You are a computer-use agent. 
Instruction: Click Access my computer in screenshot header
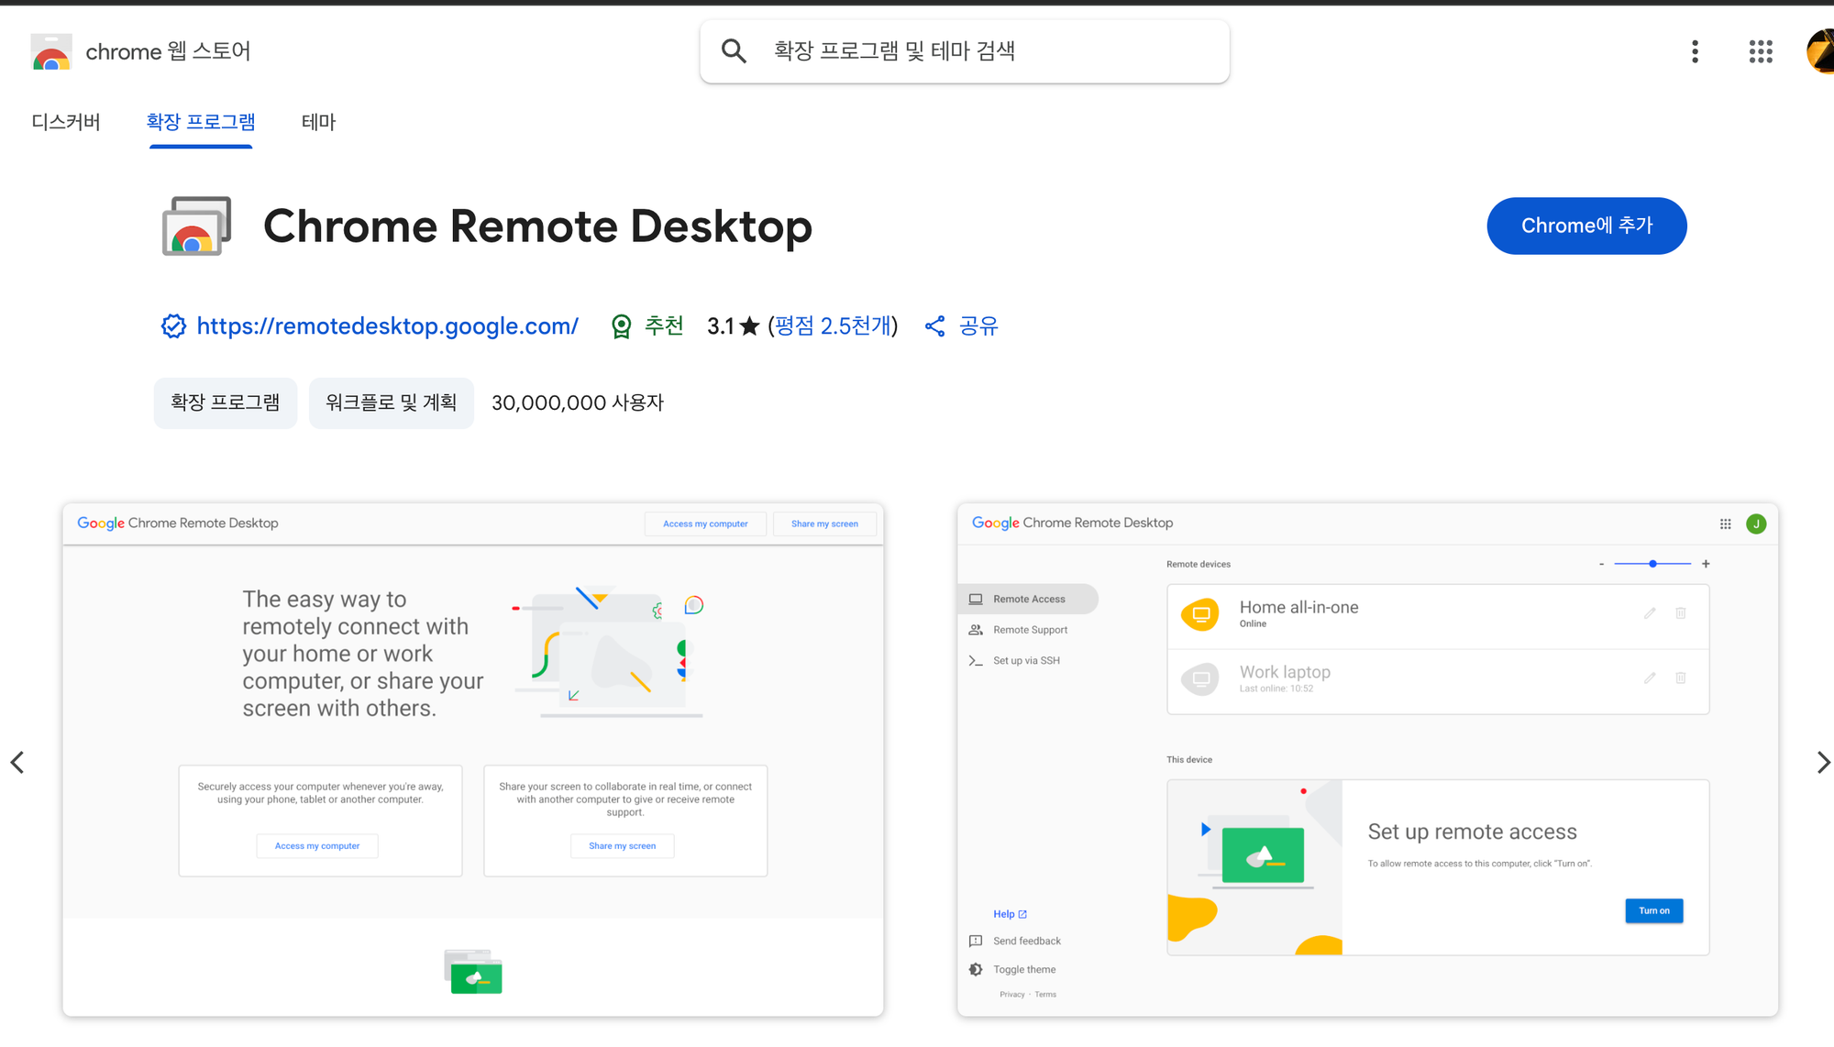[705, 524]
